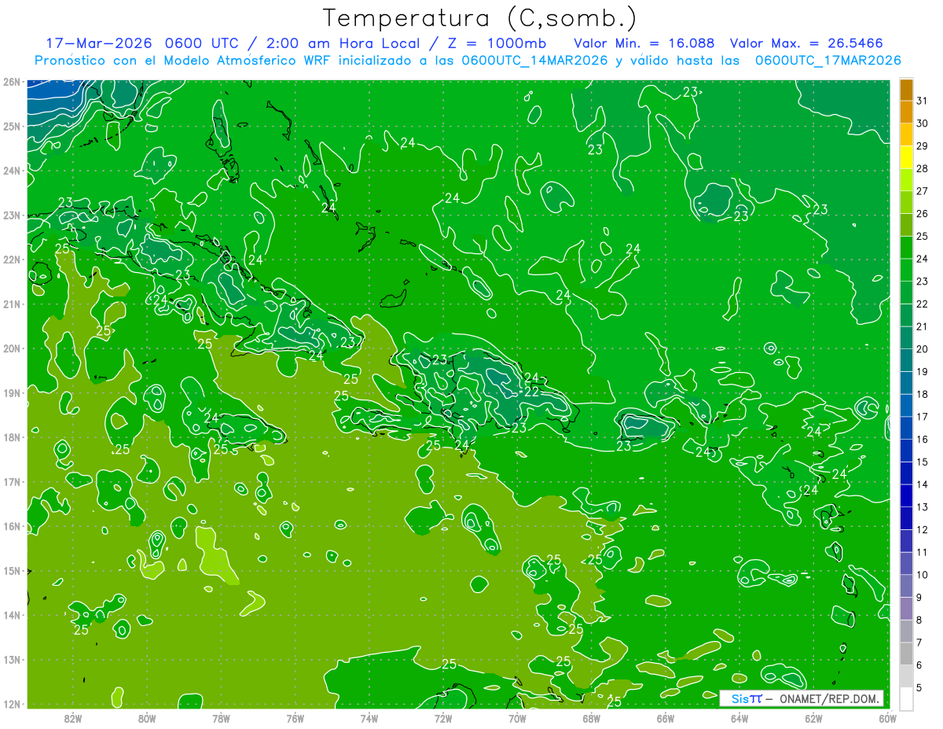This screenshot has height=729, width=943.
Task: Click the "0600UTC_14MAR2026" initialization time
Action: click(534, 61)
